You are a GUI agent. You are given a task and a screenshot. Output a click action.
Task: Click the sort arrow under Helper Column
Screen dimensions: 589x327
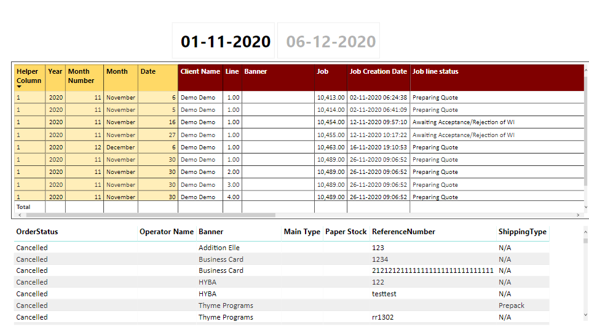click(x=19, y=87)
